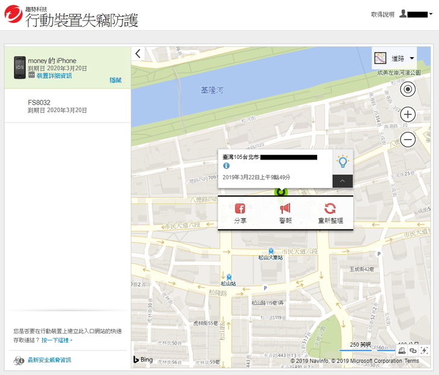Collapse the device list sidebar
The height and width of the screenshot is (375, 439).
138,54
